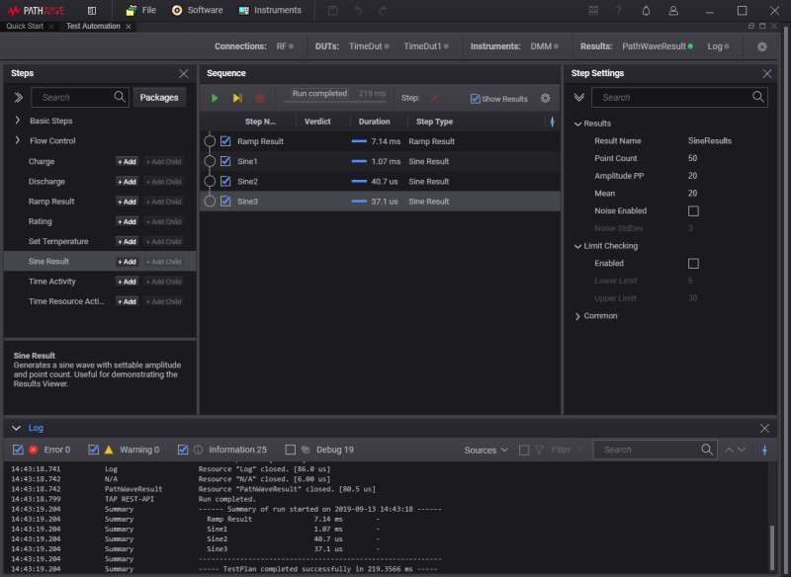
Task: Expand all in the Step Settings panel
Action: click(x=578, y=98)
